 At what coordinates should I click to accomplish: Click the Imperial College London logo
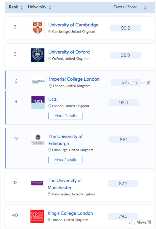38,82
